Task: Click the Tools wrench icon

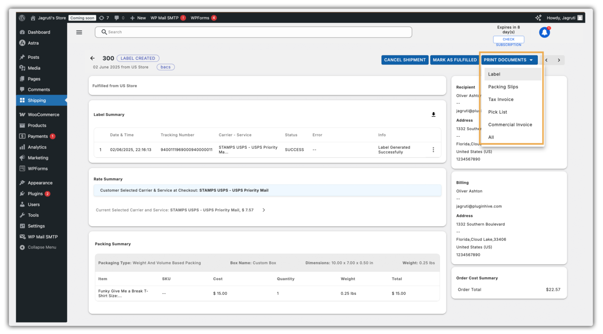Action: [22, 215]
